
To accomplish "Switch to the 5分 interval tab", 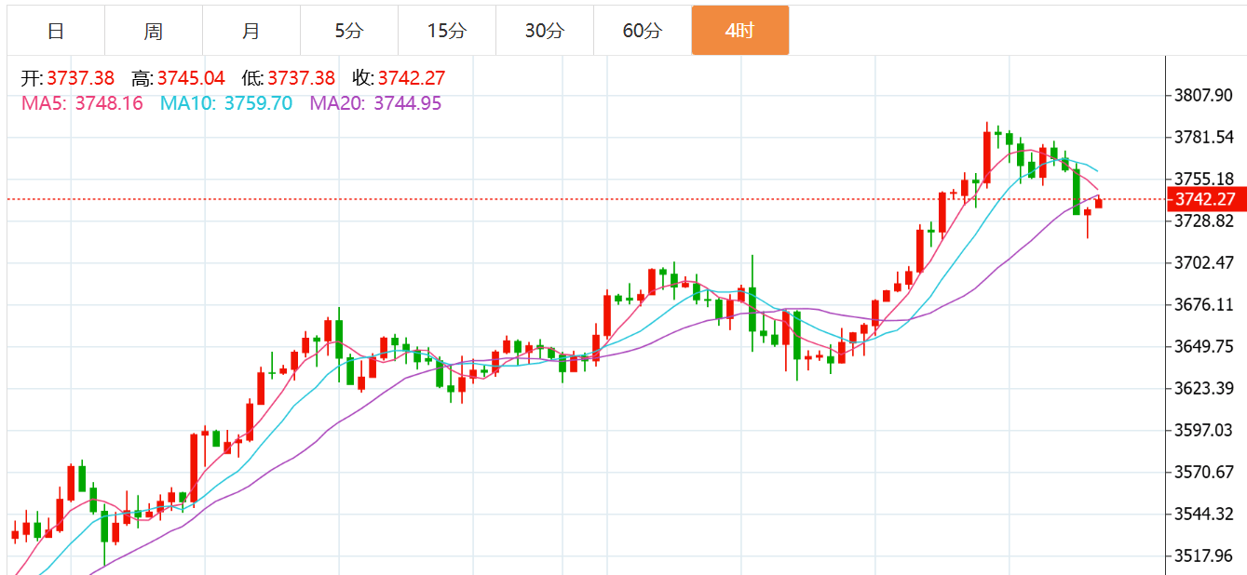I will click(349, 31).
